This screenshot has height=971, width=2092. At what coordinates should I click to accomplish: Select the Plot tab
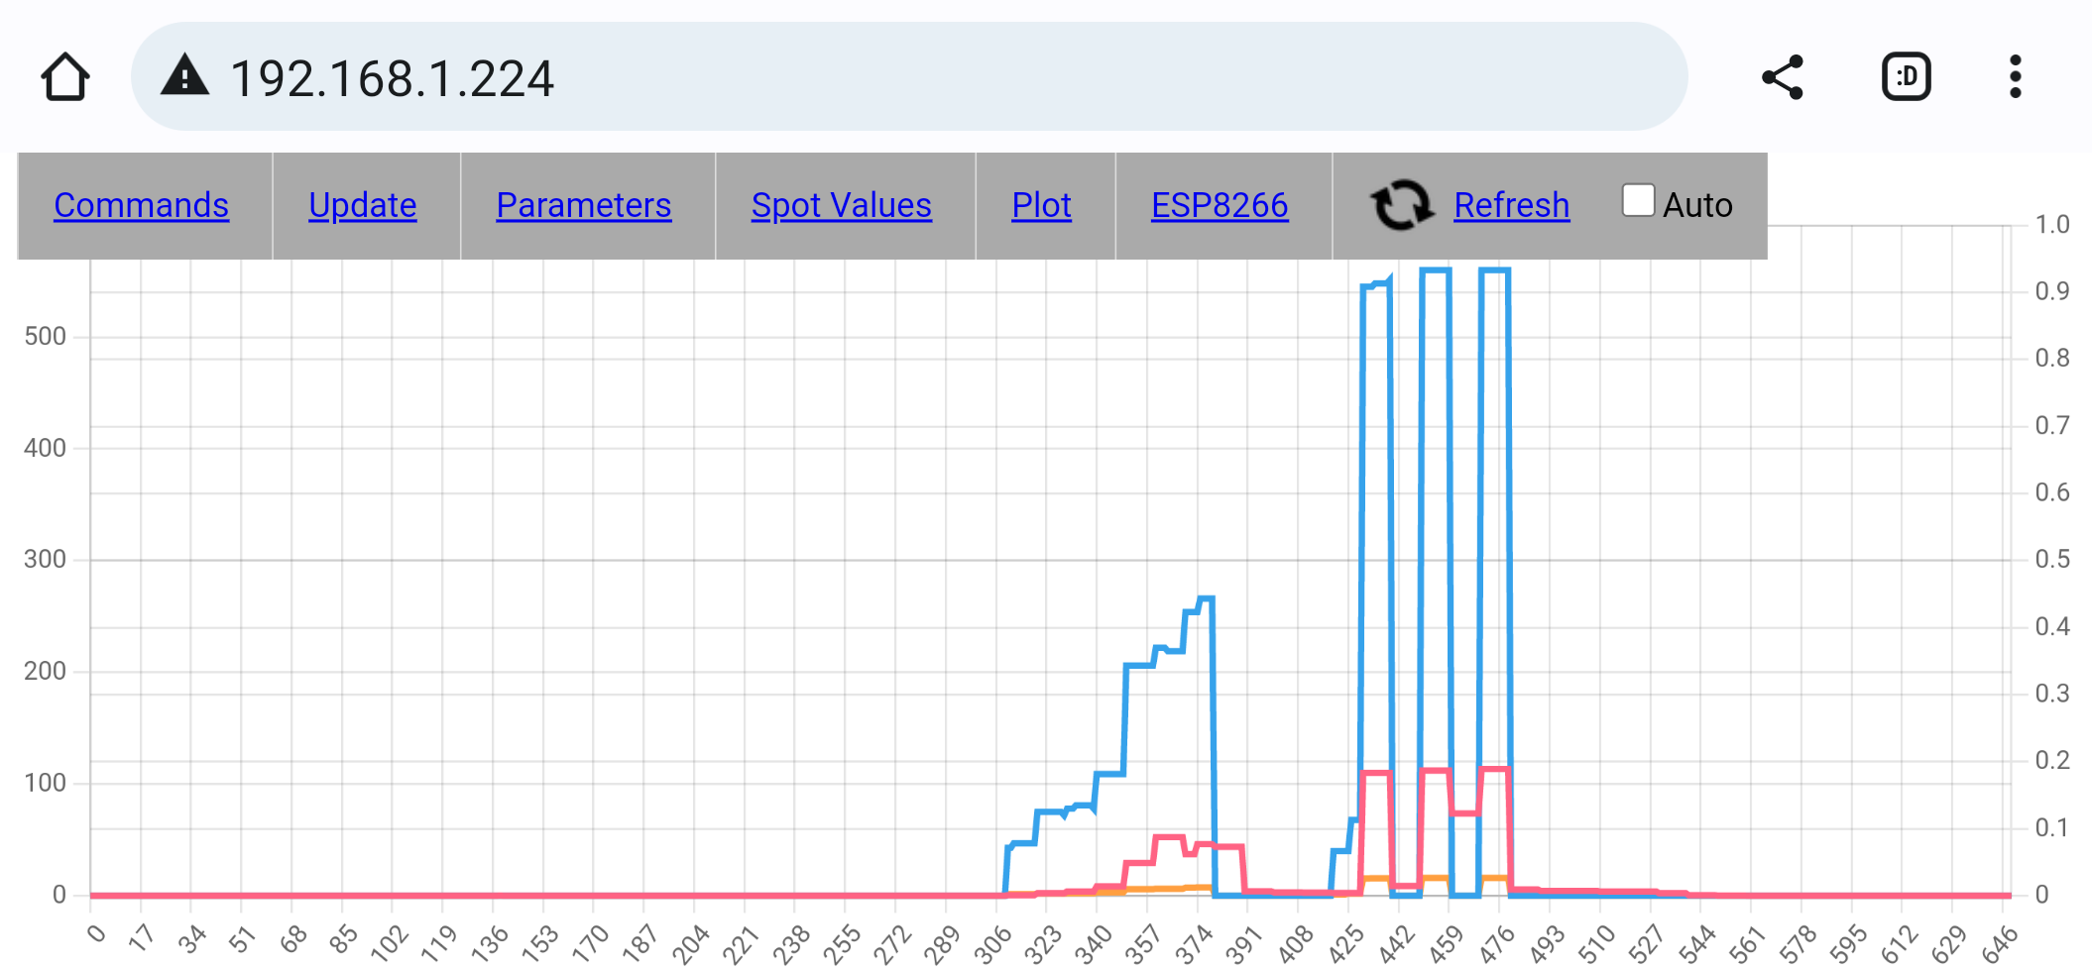[x=1041, y=205]
